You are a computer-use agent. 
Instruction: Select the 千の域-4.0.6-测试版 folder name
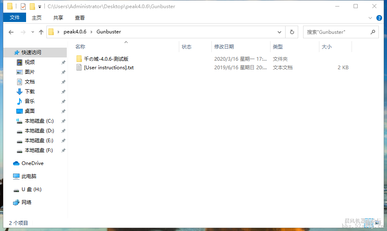(x=106, y=59)
